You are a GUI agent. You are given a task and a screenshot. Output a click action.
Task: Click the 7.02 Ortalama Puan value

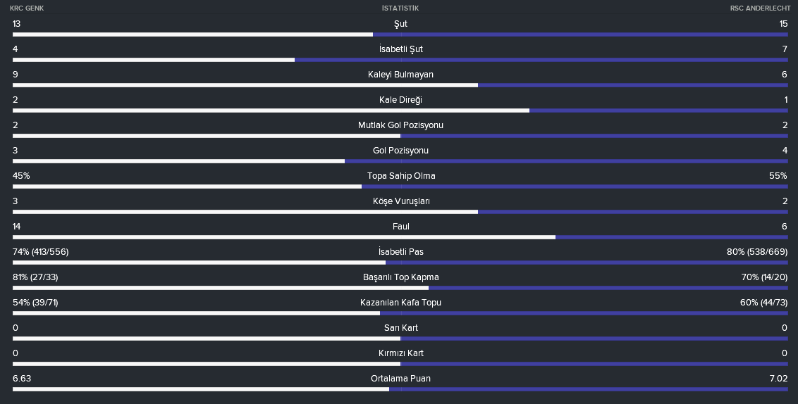click(x=778, y=379)
